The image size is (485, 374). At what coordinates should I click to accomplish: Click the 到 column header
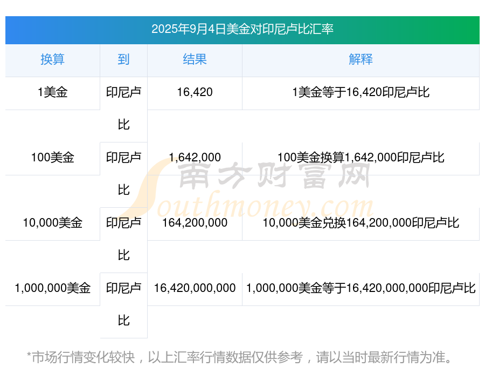123,59
